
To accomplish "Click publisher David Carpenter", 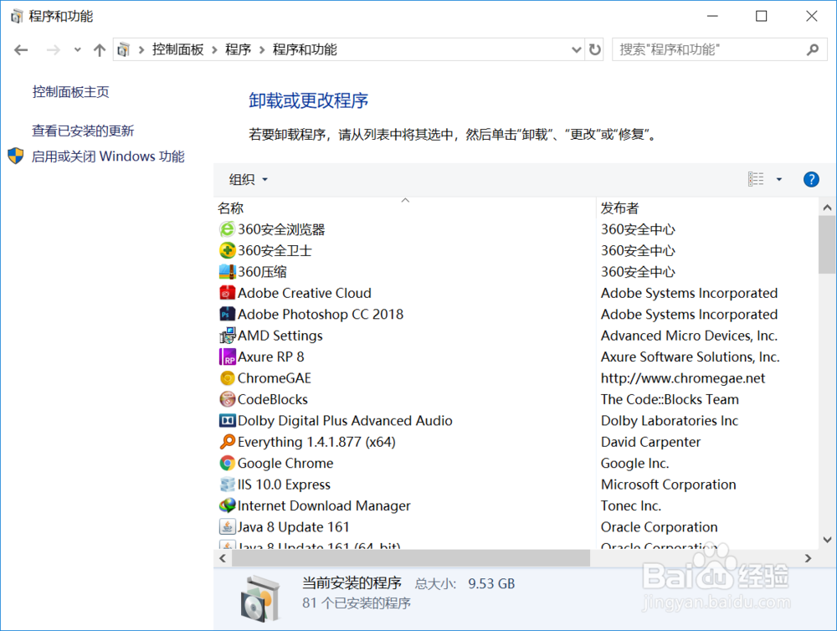I will 650,442.
